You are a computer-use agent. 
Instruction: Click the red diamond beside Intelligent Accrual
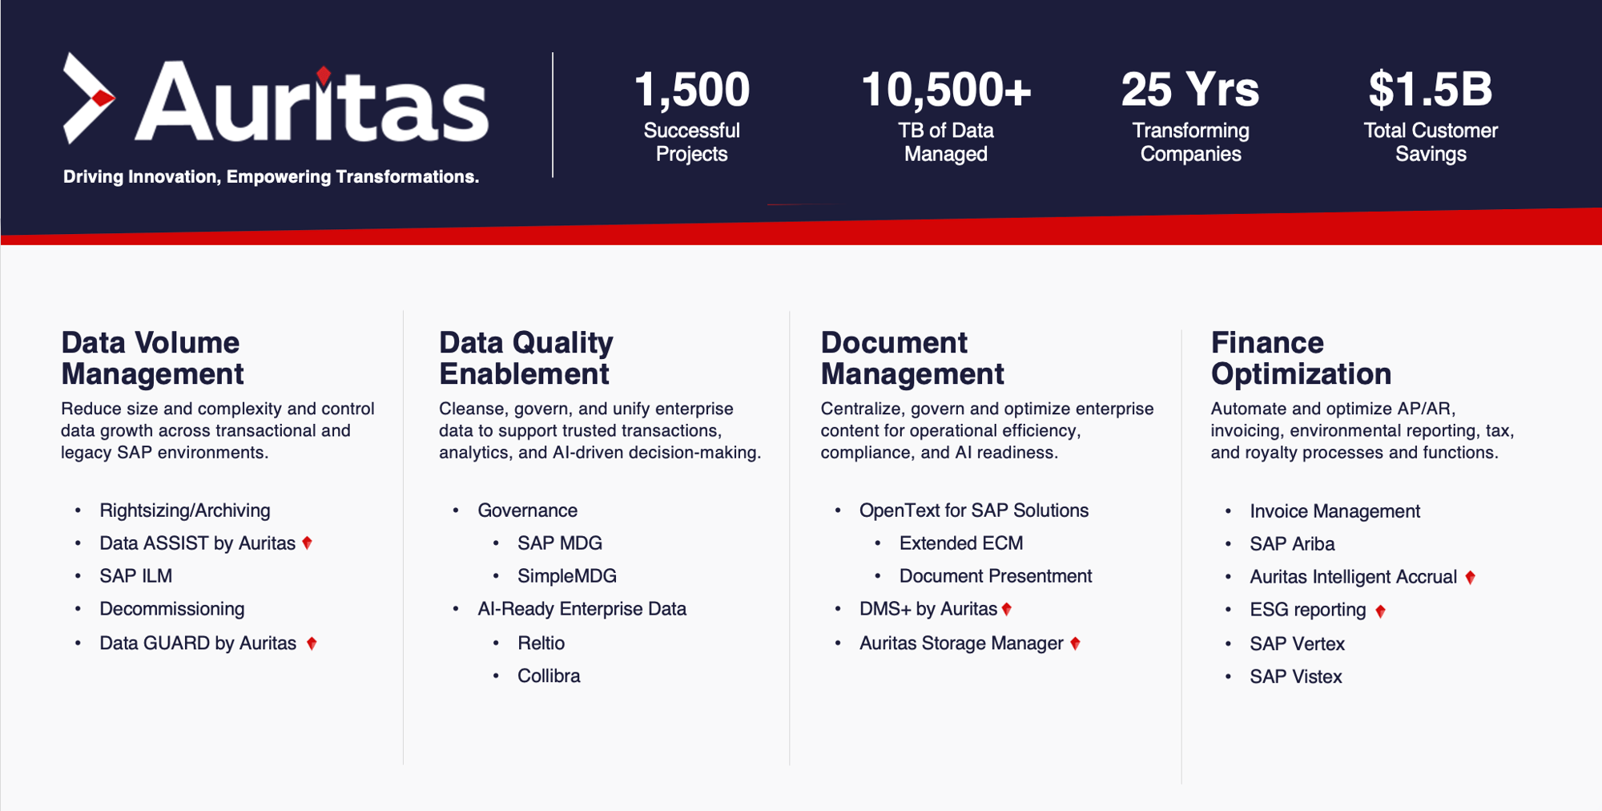(x=1470, y=577)
